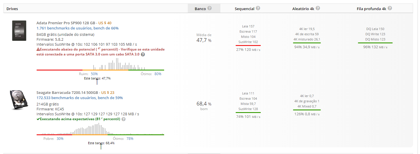This screenshot has width=420, height=154.
Task: Open Seagate Barracuda 7200.14 500GB link
Action: [67, 93]
